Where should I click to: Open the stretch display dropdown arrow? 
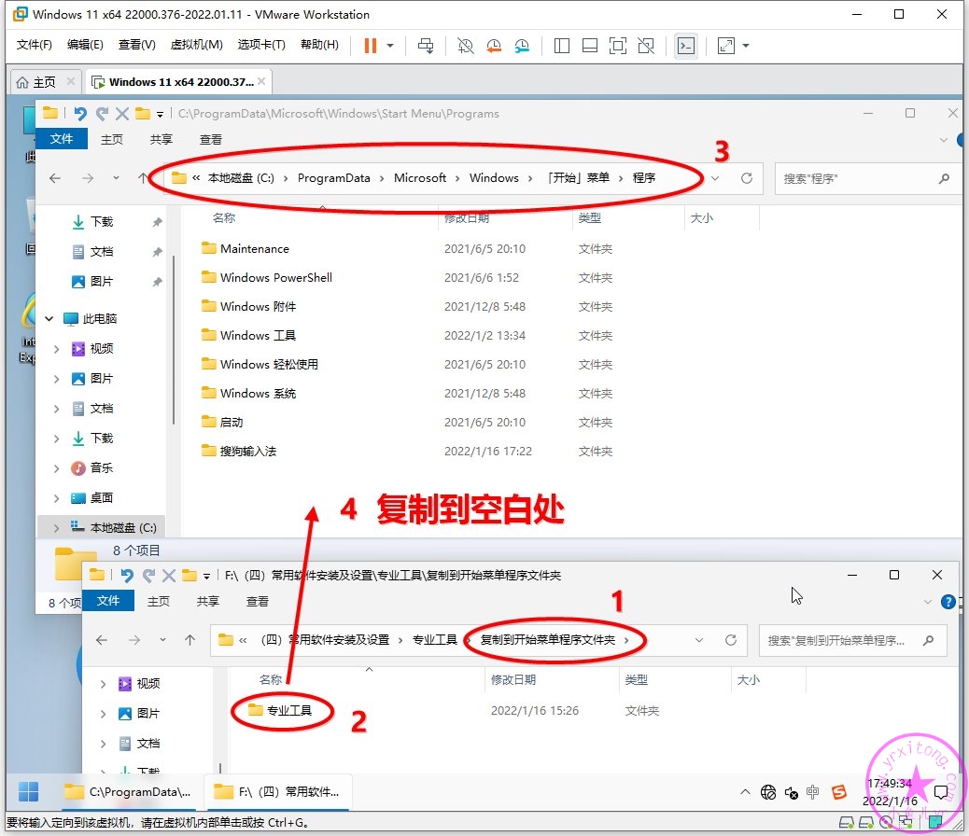[x=746, y=45]
